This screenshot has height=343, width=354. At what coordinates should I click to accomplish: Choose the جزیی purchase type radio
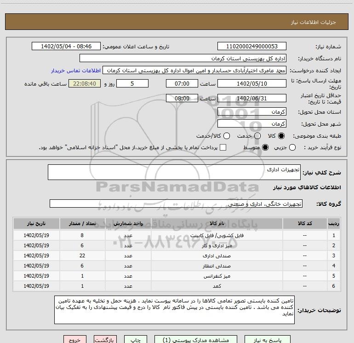click(x=292, y=147)
